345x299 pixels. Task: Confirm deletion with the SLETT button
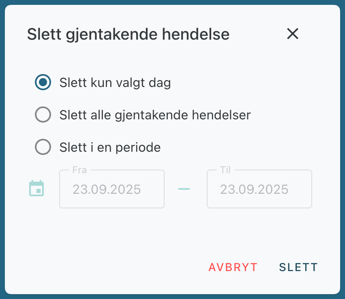298,267
